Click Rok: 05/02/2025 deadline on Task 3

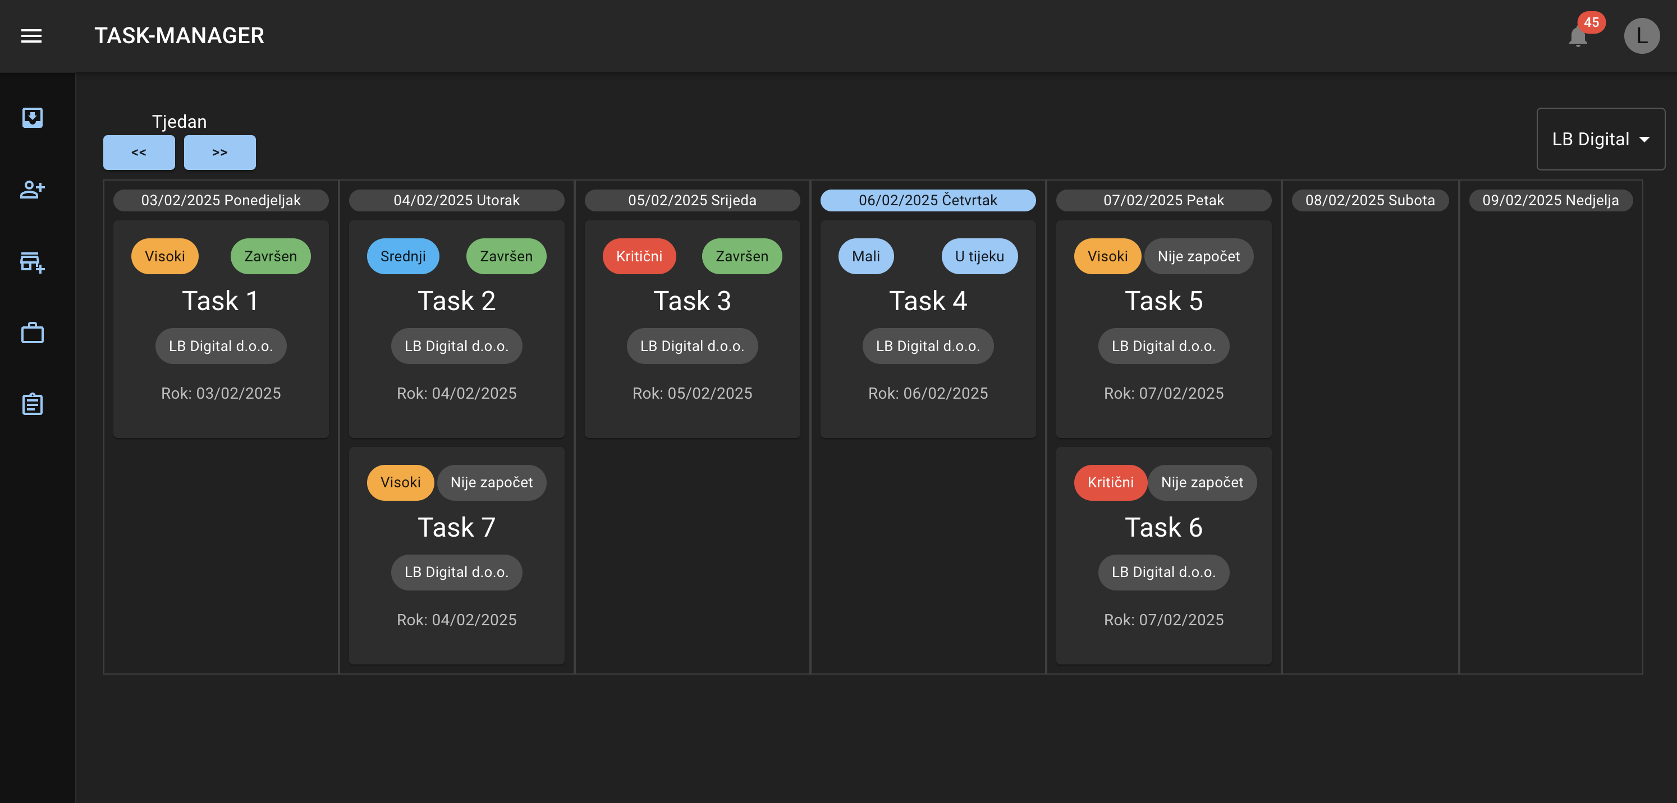692,394
